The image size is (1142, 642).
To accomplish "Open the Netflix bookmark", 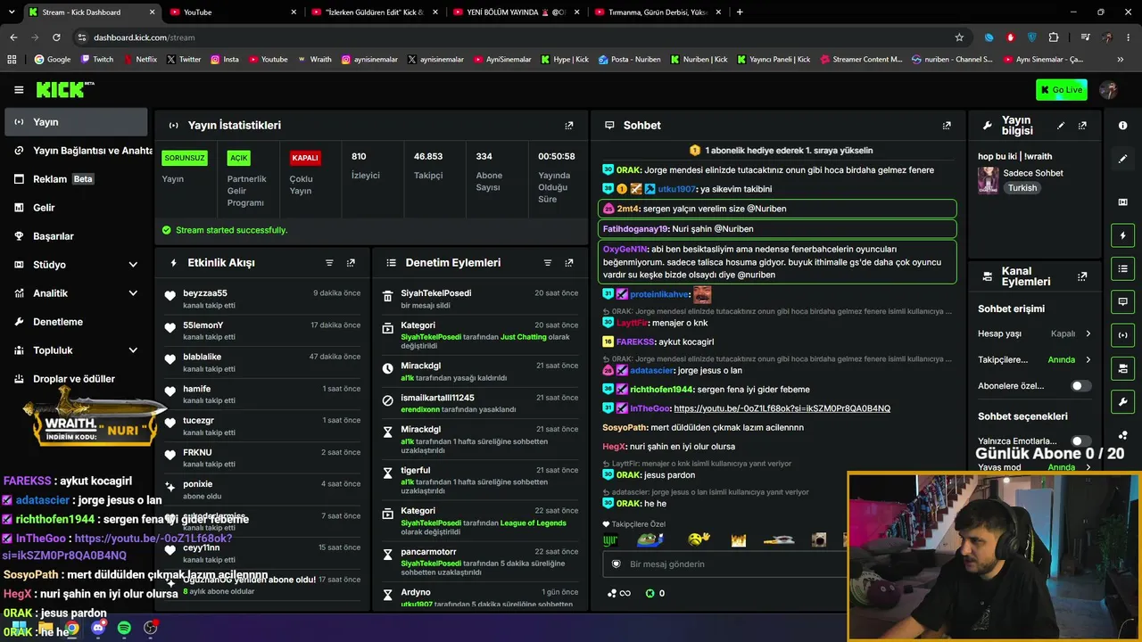I will (140, 60).
